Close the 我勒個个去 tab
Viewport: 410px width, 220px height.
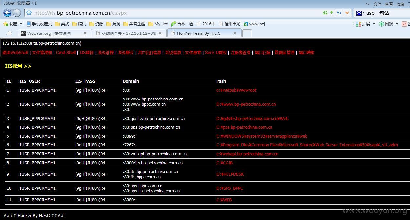pos(160,33)
